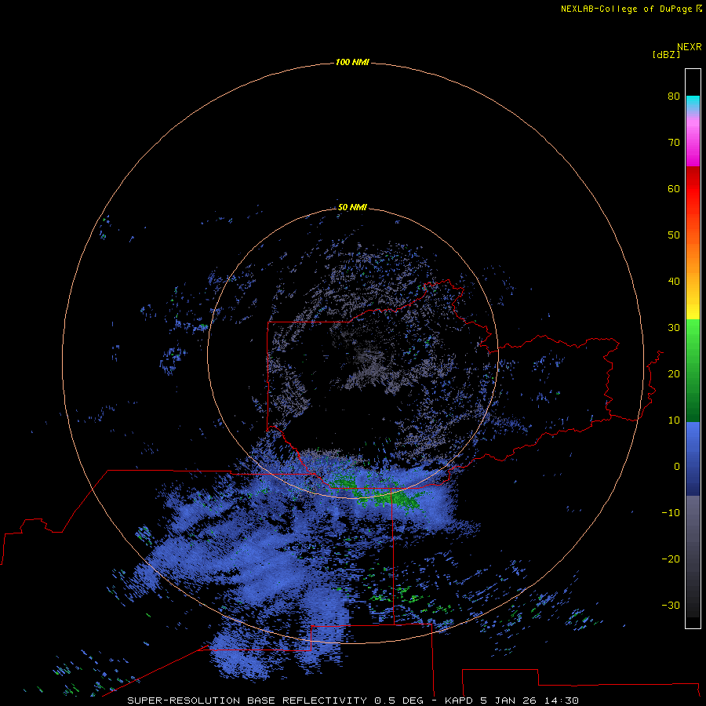This screenshot has height=706, width=706.
Task: Click the 50 dBZ scale label
Action: [x=674, y=235]
